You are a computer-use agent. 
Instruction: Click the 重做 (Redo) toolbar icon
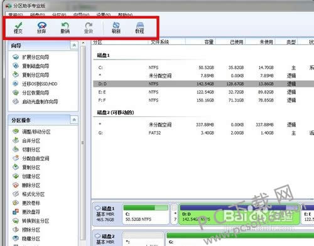pos(89,28)
